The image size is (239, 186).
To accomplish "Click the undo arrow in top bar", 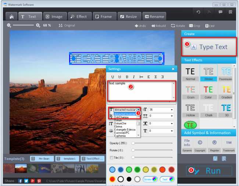I will (198, 12).
